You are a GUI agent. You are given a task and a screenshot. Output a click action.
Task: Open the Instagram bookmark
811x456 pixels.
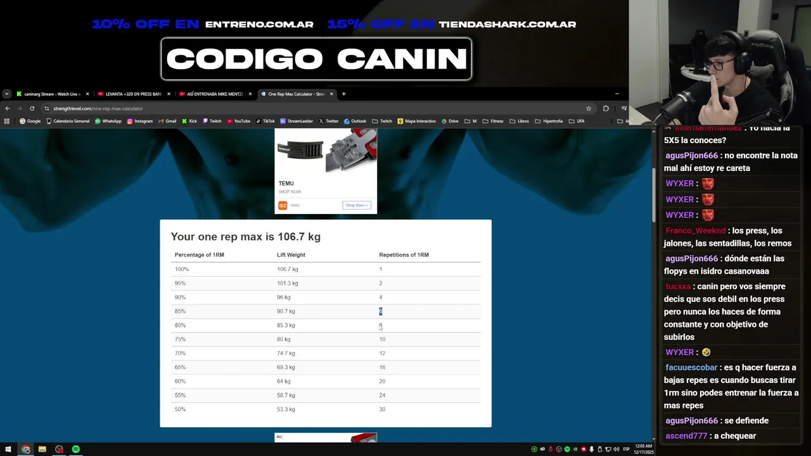[x=140, y=121]
